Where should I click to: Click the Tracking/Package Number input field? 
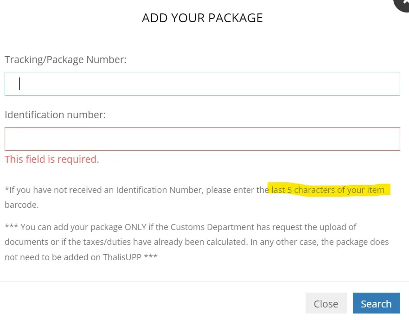(x=202, y=84)
